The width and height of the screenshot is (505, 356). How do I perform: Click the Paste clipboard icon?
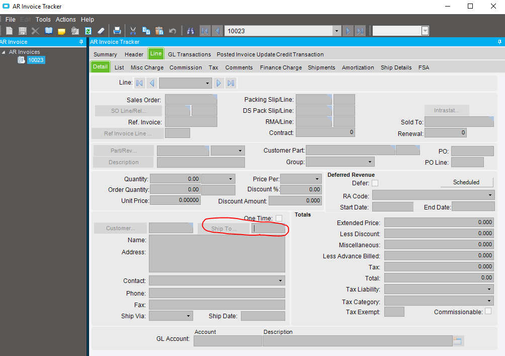[x=159, y=31]
